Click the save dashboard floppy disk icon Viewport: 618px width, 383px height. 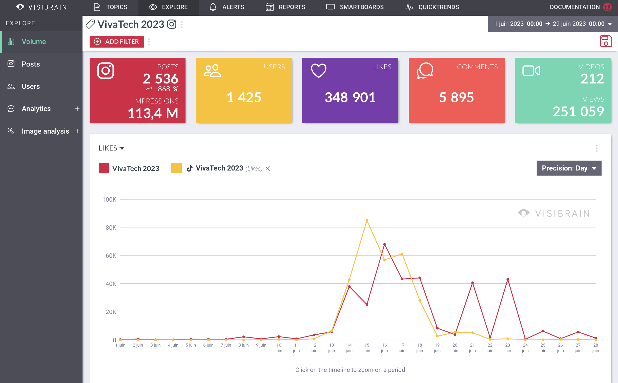[606, 41]
